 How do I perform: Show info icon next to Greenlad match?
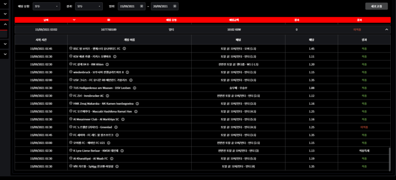116,127
